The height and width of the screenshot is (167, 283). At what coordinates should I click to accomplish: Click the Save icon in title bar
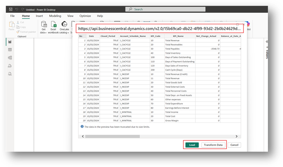click(11, 9)
